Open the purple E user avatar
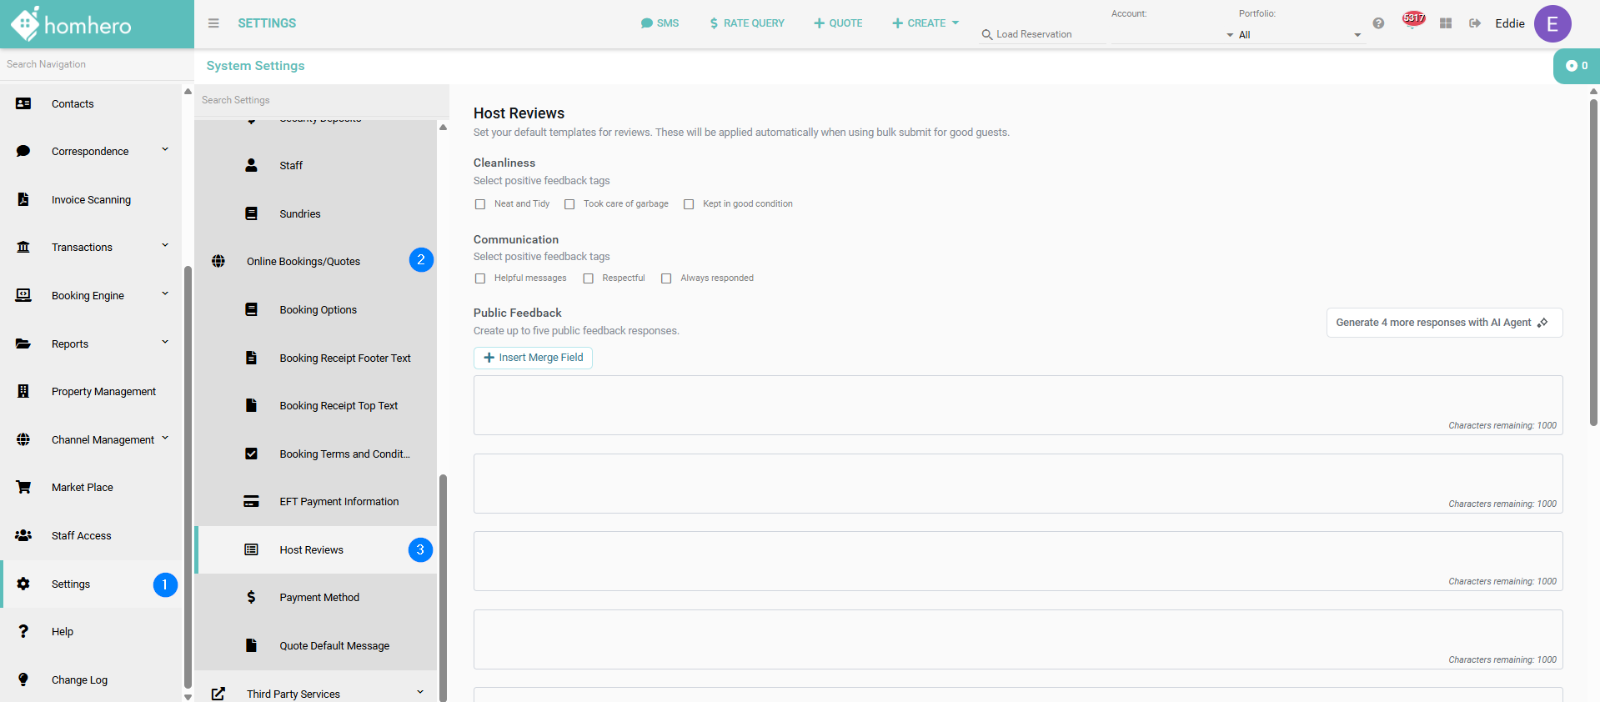The image size is (1600, 702). click(x=1552, y=23)
